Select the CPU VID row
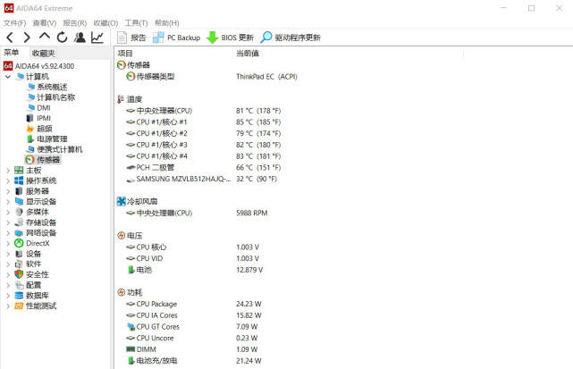This screenshot has height=369, width=573. tap(192, 258)
